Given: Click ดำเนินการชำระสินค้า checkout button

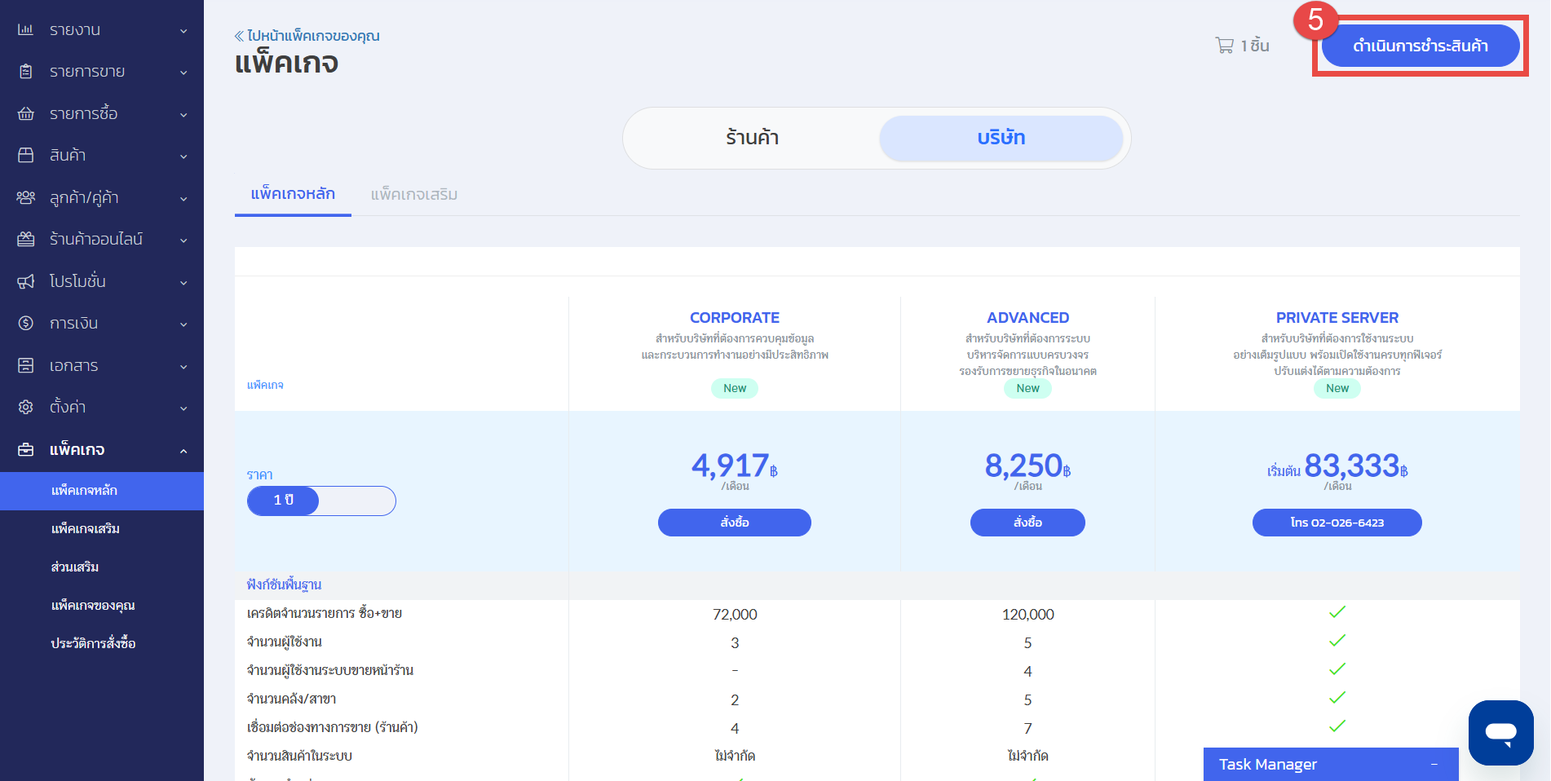Looking at the screenshot, I should pos(1420,46).
